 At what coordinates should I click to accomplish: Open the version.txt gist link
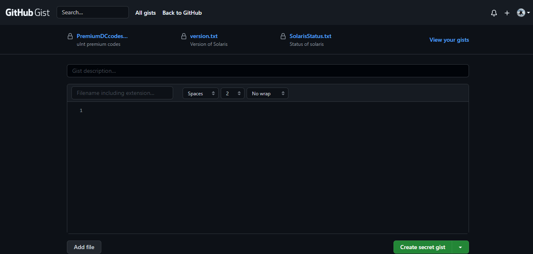pyautogui.click(x=204, y=36)
